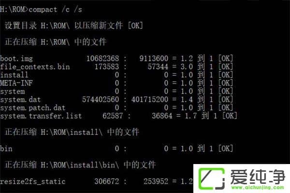The image size is (290, 193).
Task: Click the 爱纯净 watermark text
Action: [x=258, y=177]
